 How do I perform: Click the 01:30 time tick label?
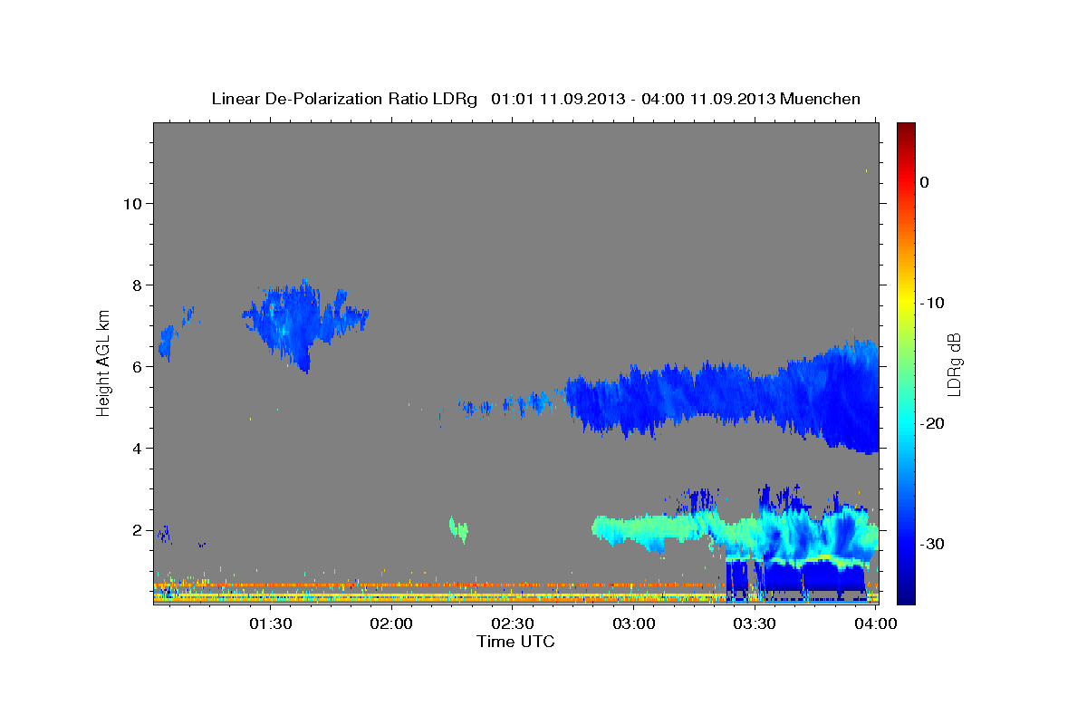coord(272,623)
